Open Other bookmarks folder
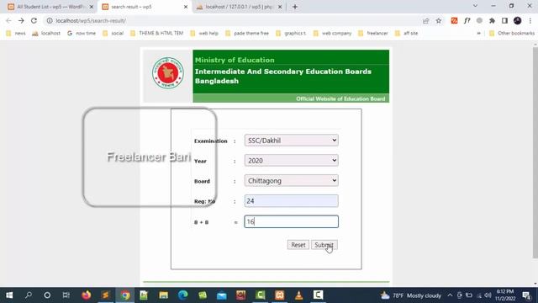Screen dimensions: 538x303 coord(512,34)
